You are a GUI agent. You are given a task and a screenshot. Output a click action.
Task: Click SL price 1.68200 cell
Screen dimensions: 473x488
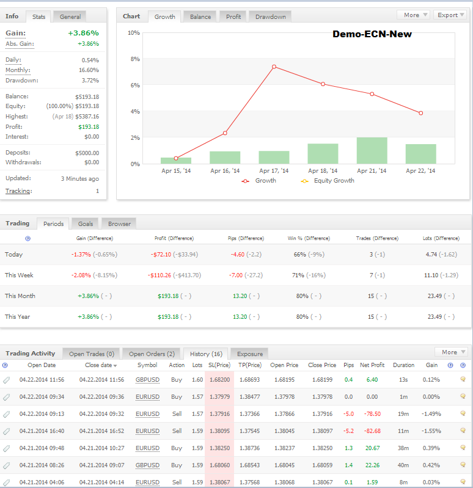pos(219,380)
